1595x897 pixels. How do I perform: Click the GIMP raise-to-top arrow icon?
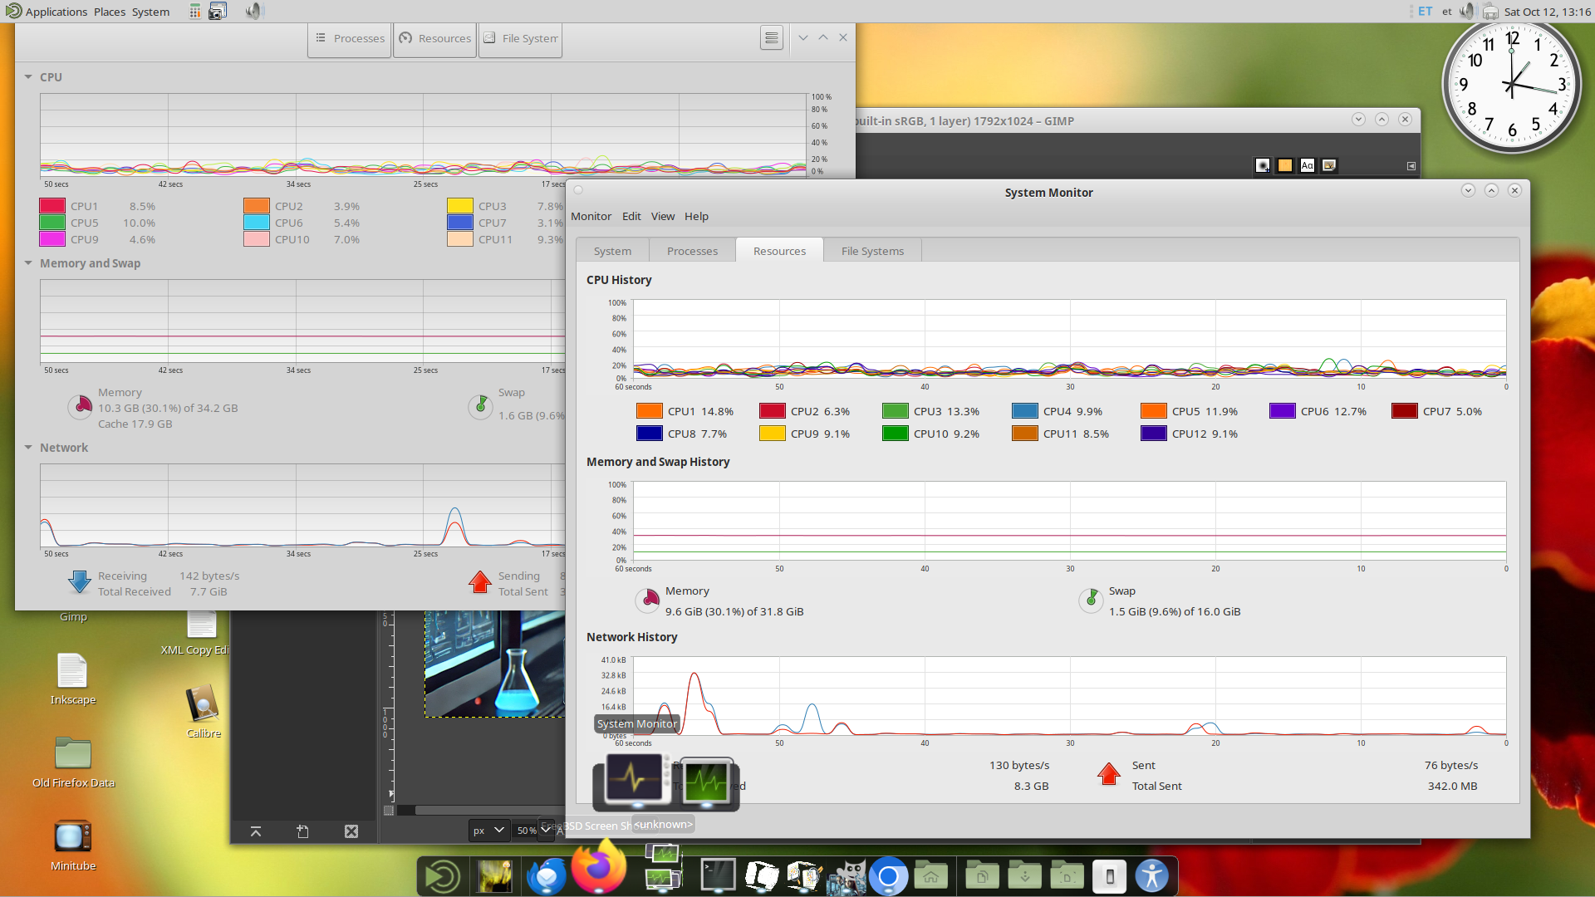pos(256,831)
